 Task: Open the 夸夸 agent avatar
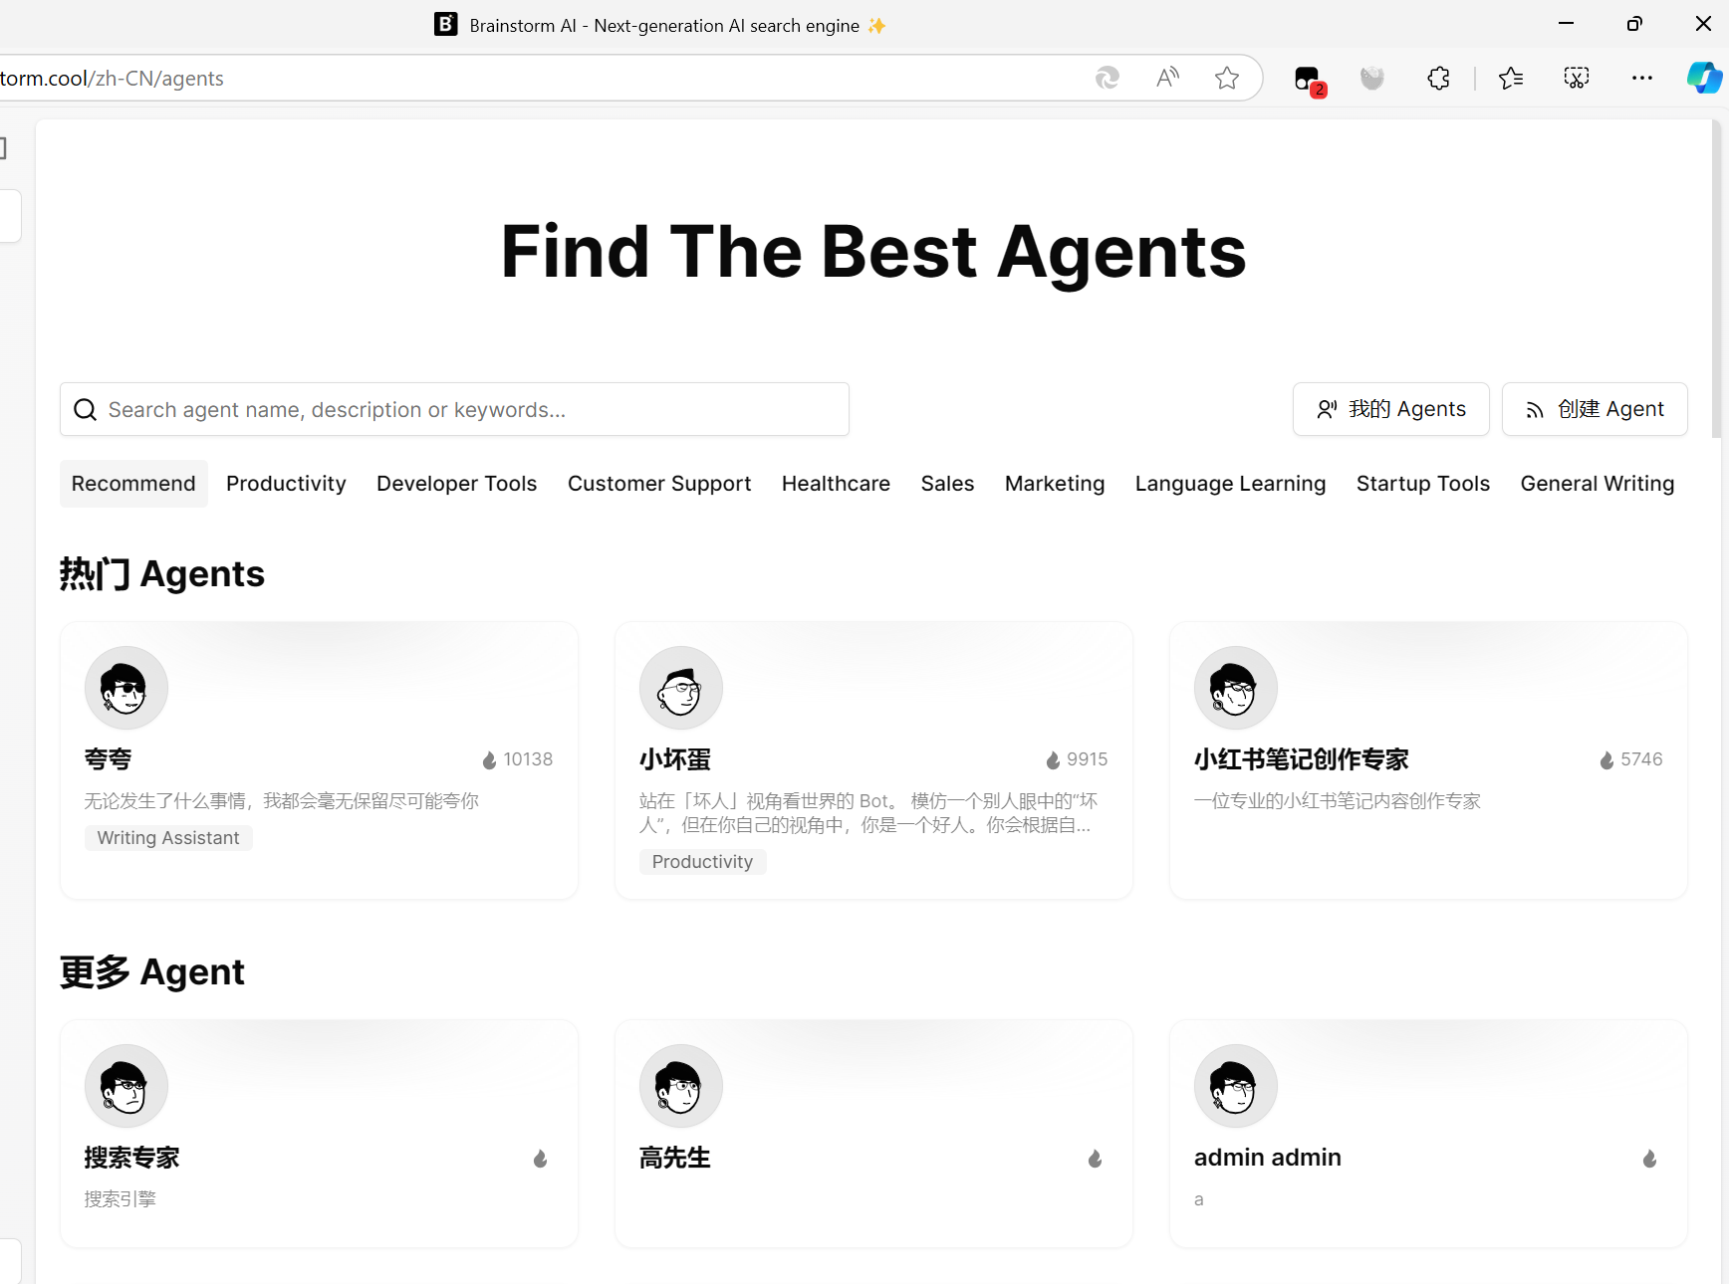(x=126, y=688)
